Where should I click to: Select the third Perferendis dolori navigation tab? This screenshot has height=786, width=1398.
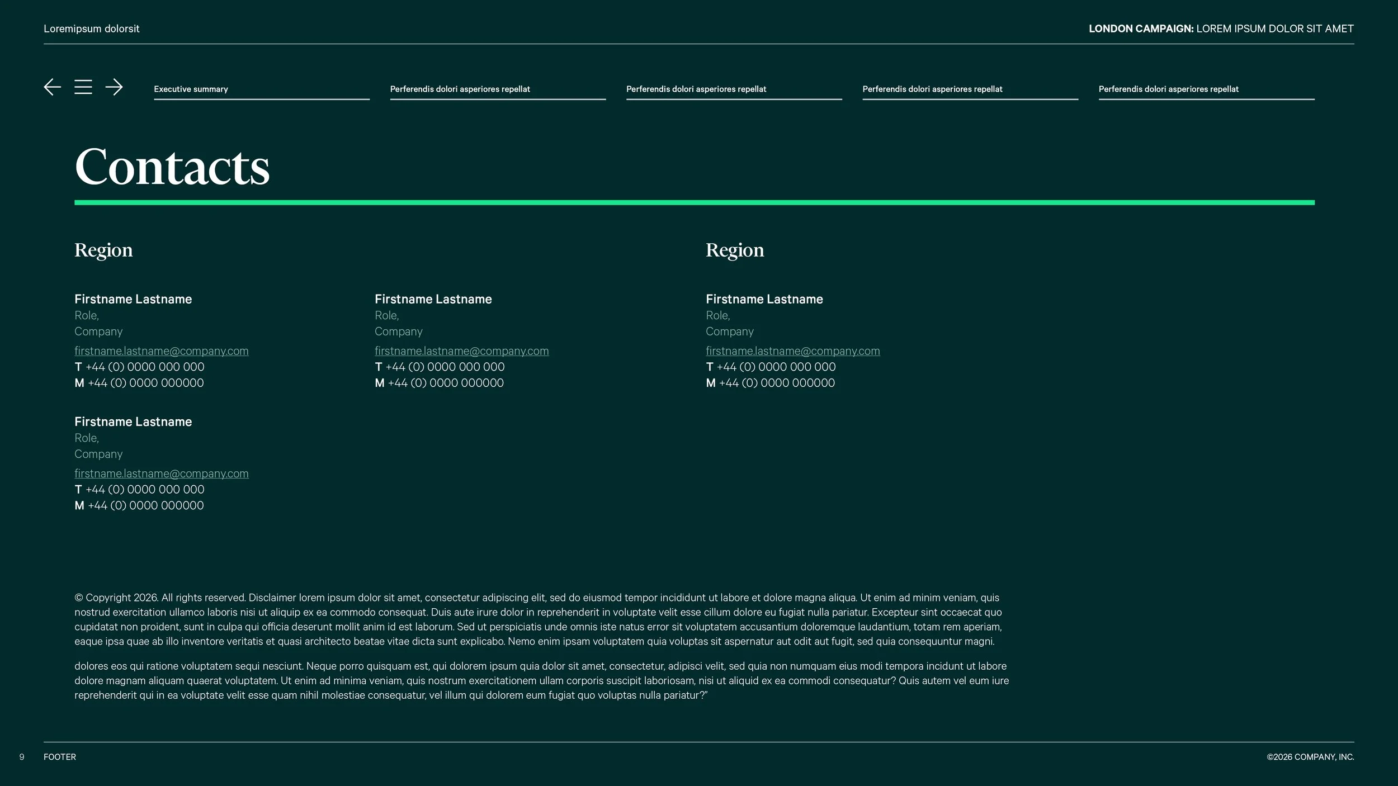pos(696,89)
